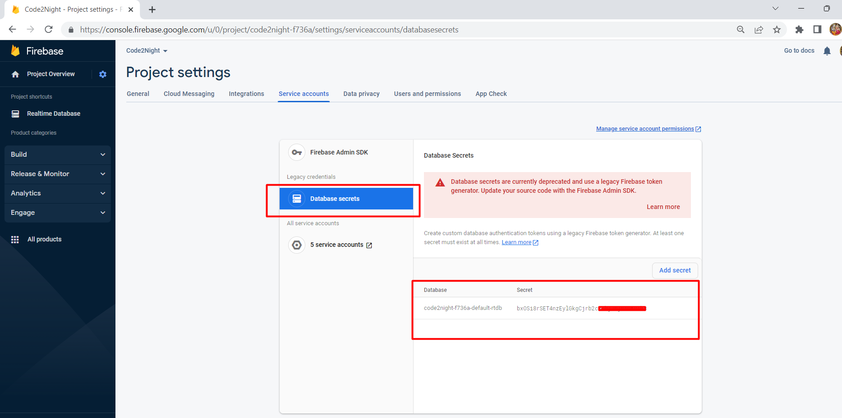
Task: Click the Database secrets icon
Action: point(297,199)
